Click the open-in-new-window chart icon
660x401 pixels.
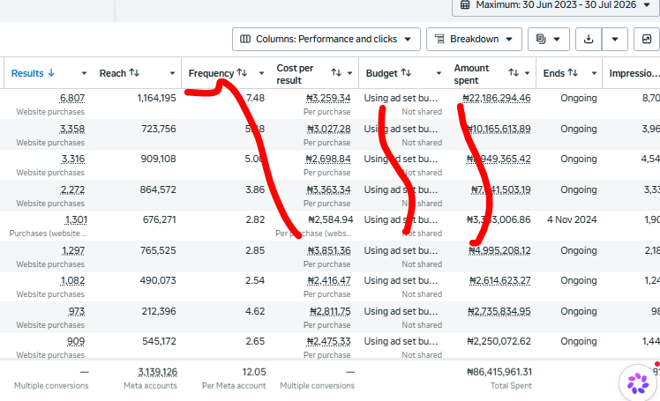point(647,39)
